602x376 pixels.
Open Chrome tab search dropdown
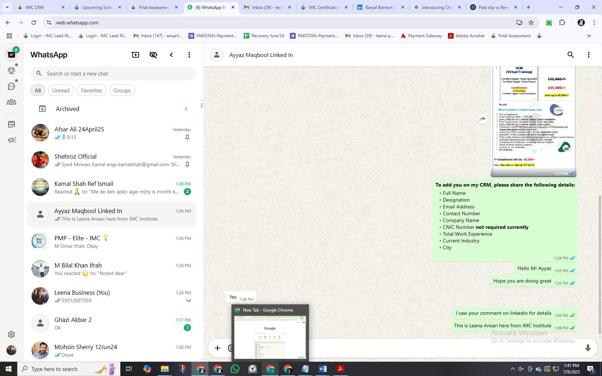[7, 7]
